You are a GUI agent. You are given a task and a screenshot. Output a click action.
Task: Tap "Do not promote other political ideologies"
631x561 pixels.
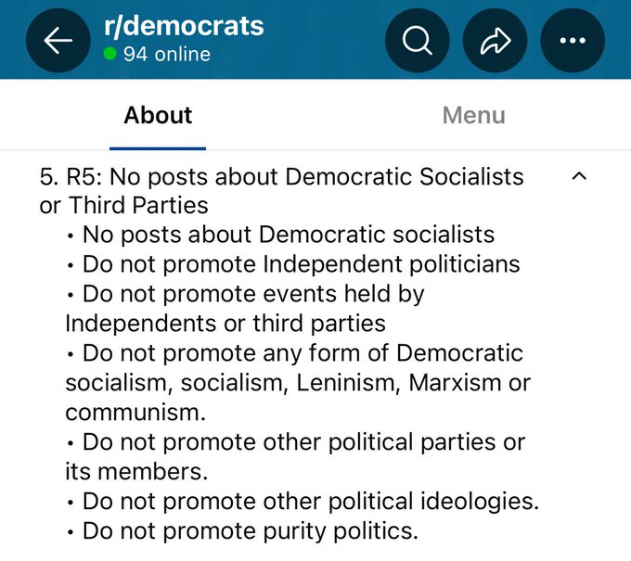[310, 502]
